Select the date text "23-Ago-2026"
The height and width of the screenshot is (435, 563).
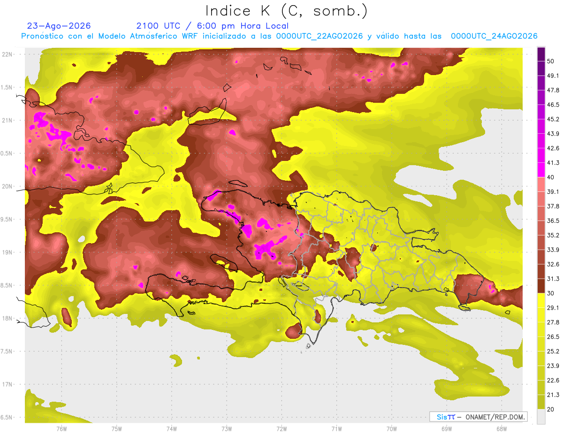(x=59, y=26)
